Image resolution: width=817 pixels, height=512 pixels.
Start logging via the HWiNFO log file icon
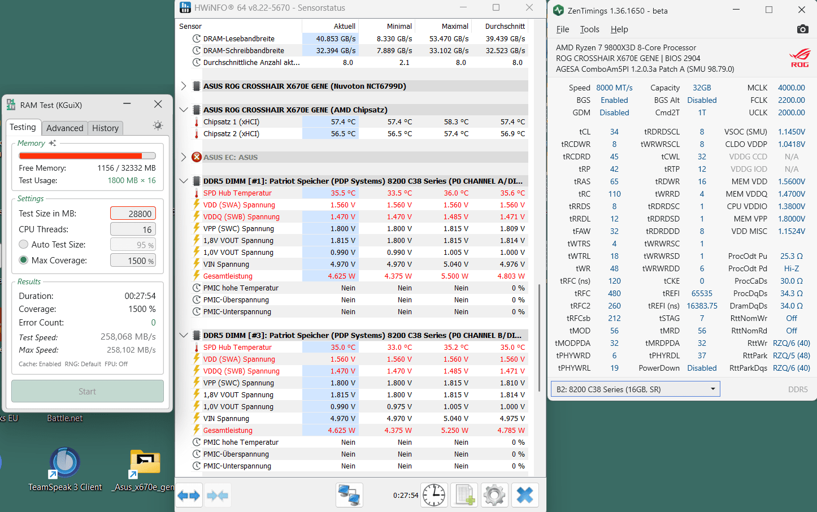click(x=464, y=496)
